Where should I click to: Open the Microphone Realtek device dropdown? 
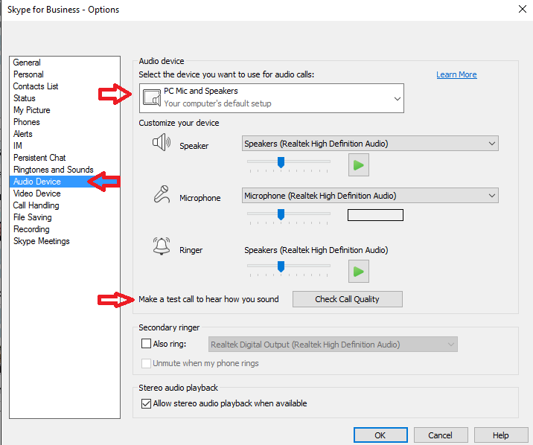[x=370, y=195]
